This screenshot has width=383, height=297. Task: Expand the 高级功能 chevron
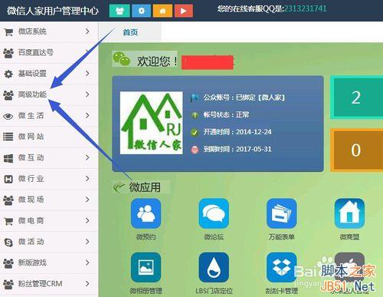87,94
